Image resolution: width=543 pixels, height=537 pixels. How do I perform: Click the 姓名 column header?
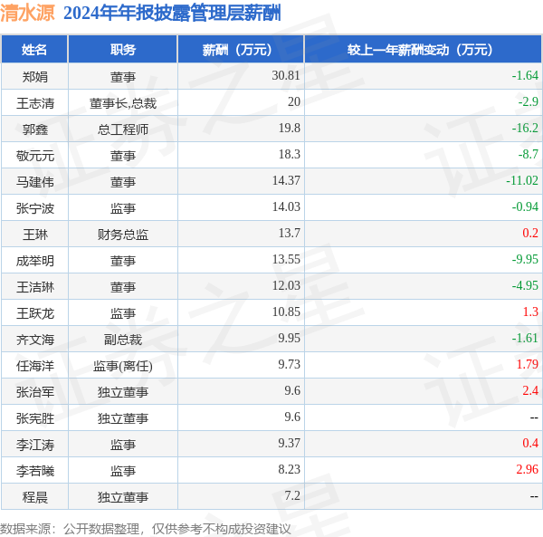click(34, 50)
